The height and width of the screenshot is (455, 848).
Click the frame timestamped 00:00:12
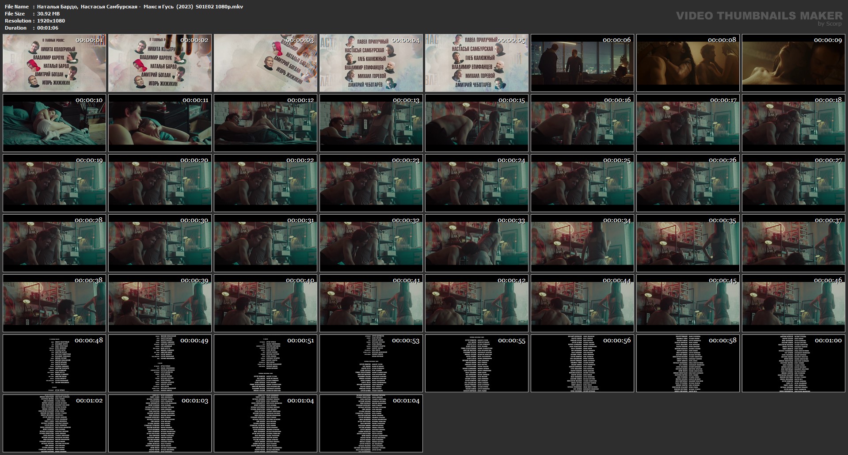click(266, 123)
